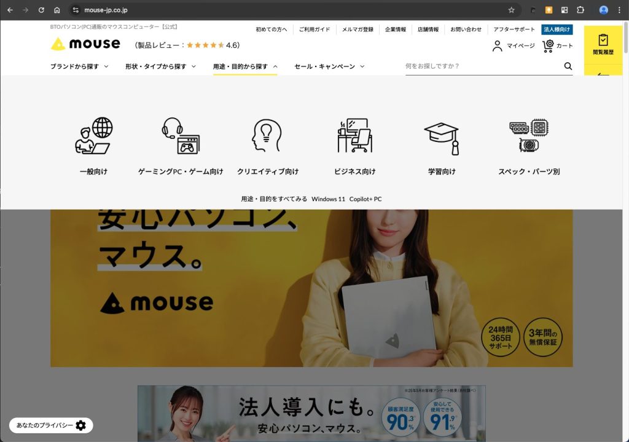Click the privacy settings gear icon
Image resolution: width=629 pixels, height=442 pixels.
click(80, 425)
